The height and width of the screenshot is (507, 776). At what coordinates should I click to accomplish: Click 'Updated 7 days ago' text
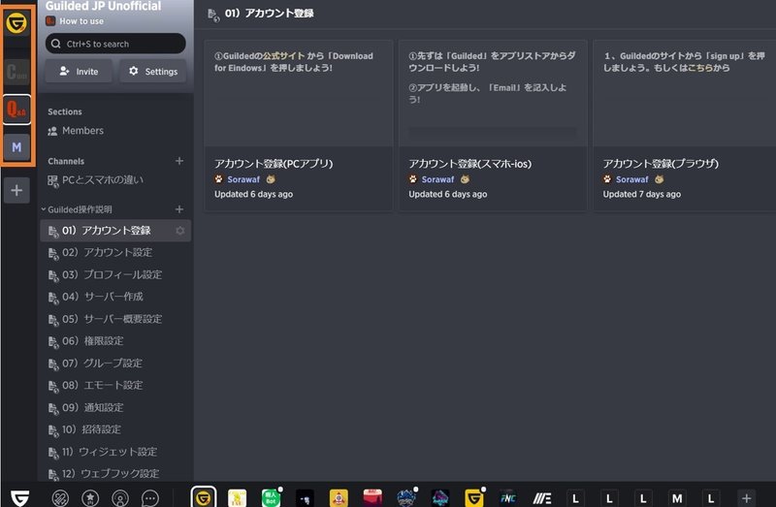[642, 195]
